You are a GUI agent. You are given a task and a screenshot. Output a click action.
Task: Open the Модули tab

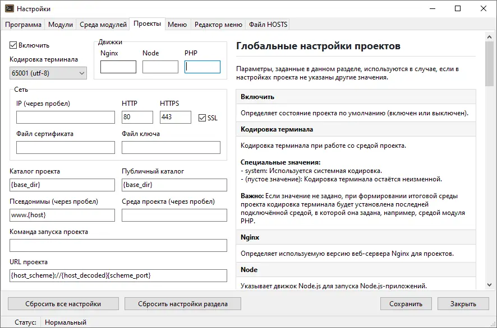(61, 25)
